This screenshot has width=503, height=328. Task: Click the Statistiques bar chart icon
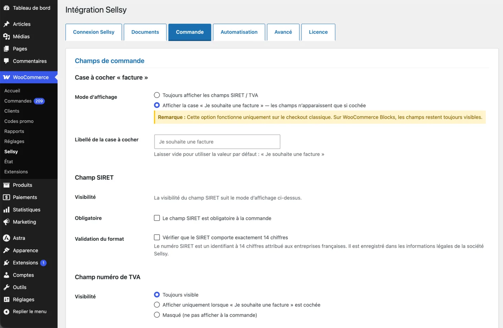pos(6,210)
